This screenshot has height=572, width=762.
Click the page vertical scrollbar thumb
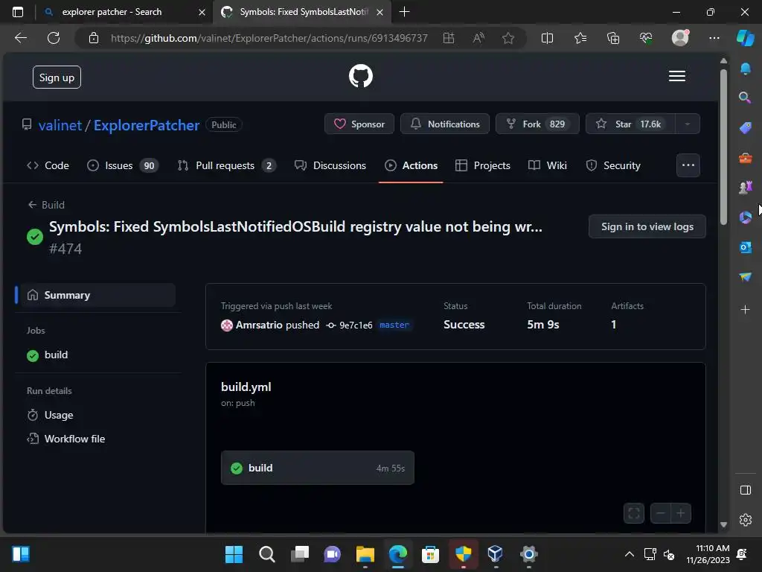723,147
